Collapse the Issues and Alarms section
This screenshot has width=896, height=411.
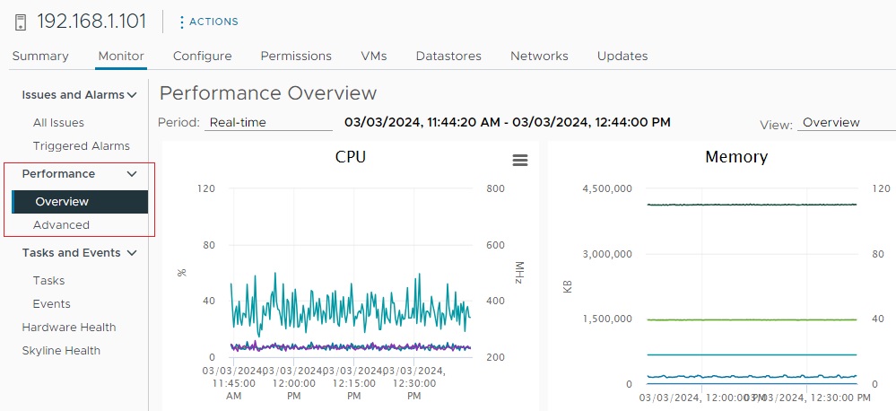point(132,95)
